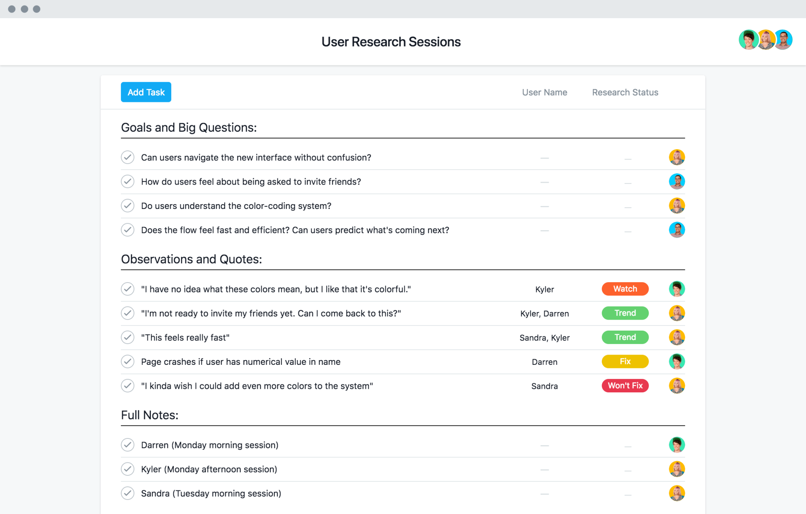The image size is (806, 514).
Task: Collapse the 'Goals and Big Questions' section
Action: [x=188, y=127]
